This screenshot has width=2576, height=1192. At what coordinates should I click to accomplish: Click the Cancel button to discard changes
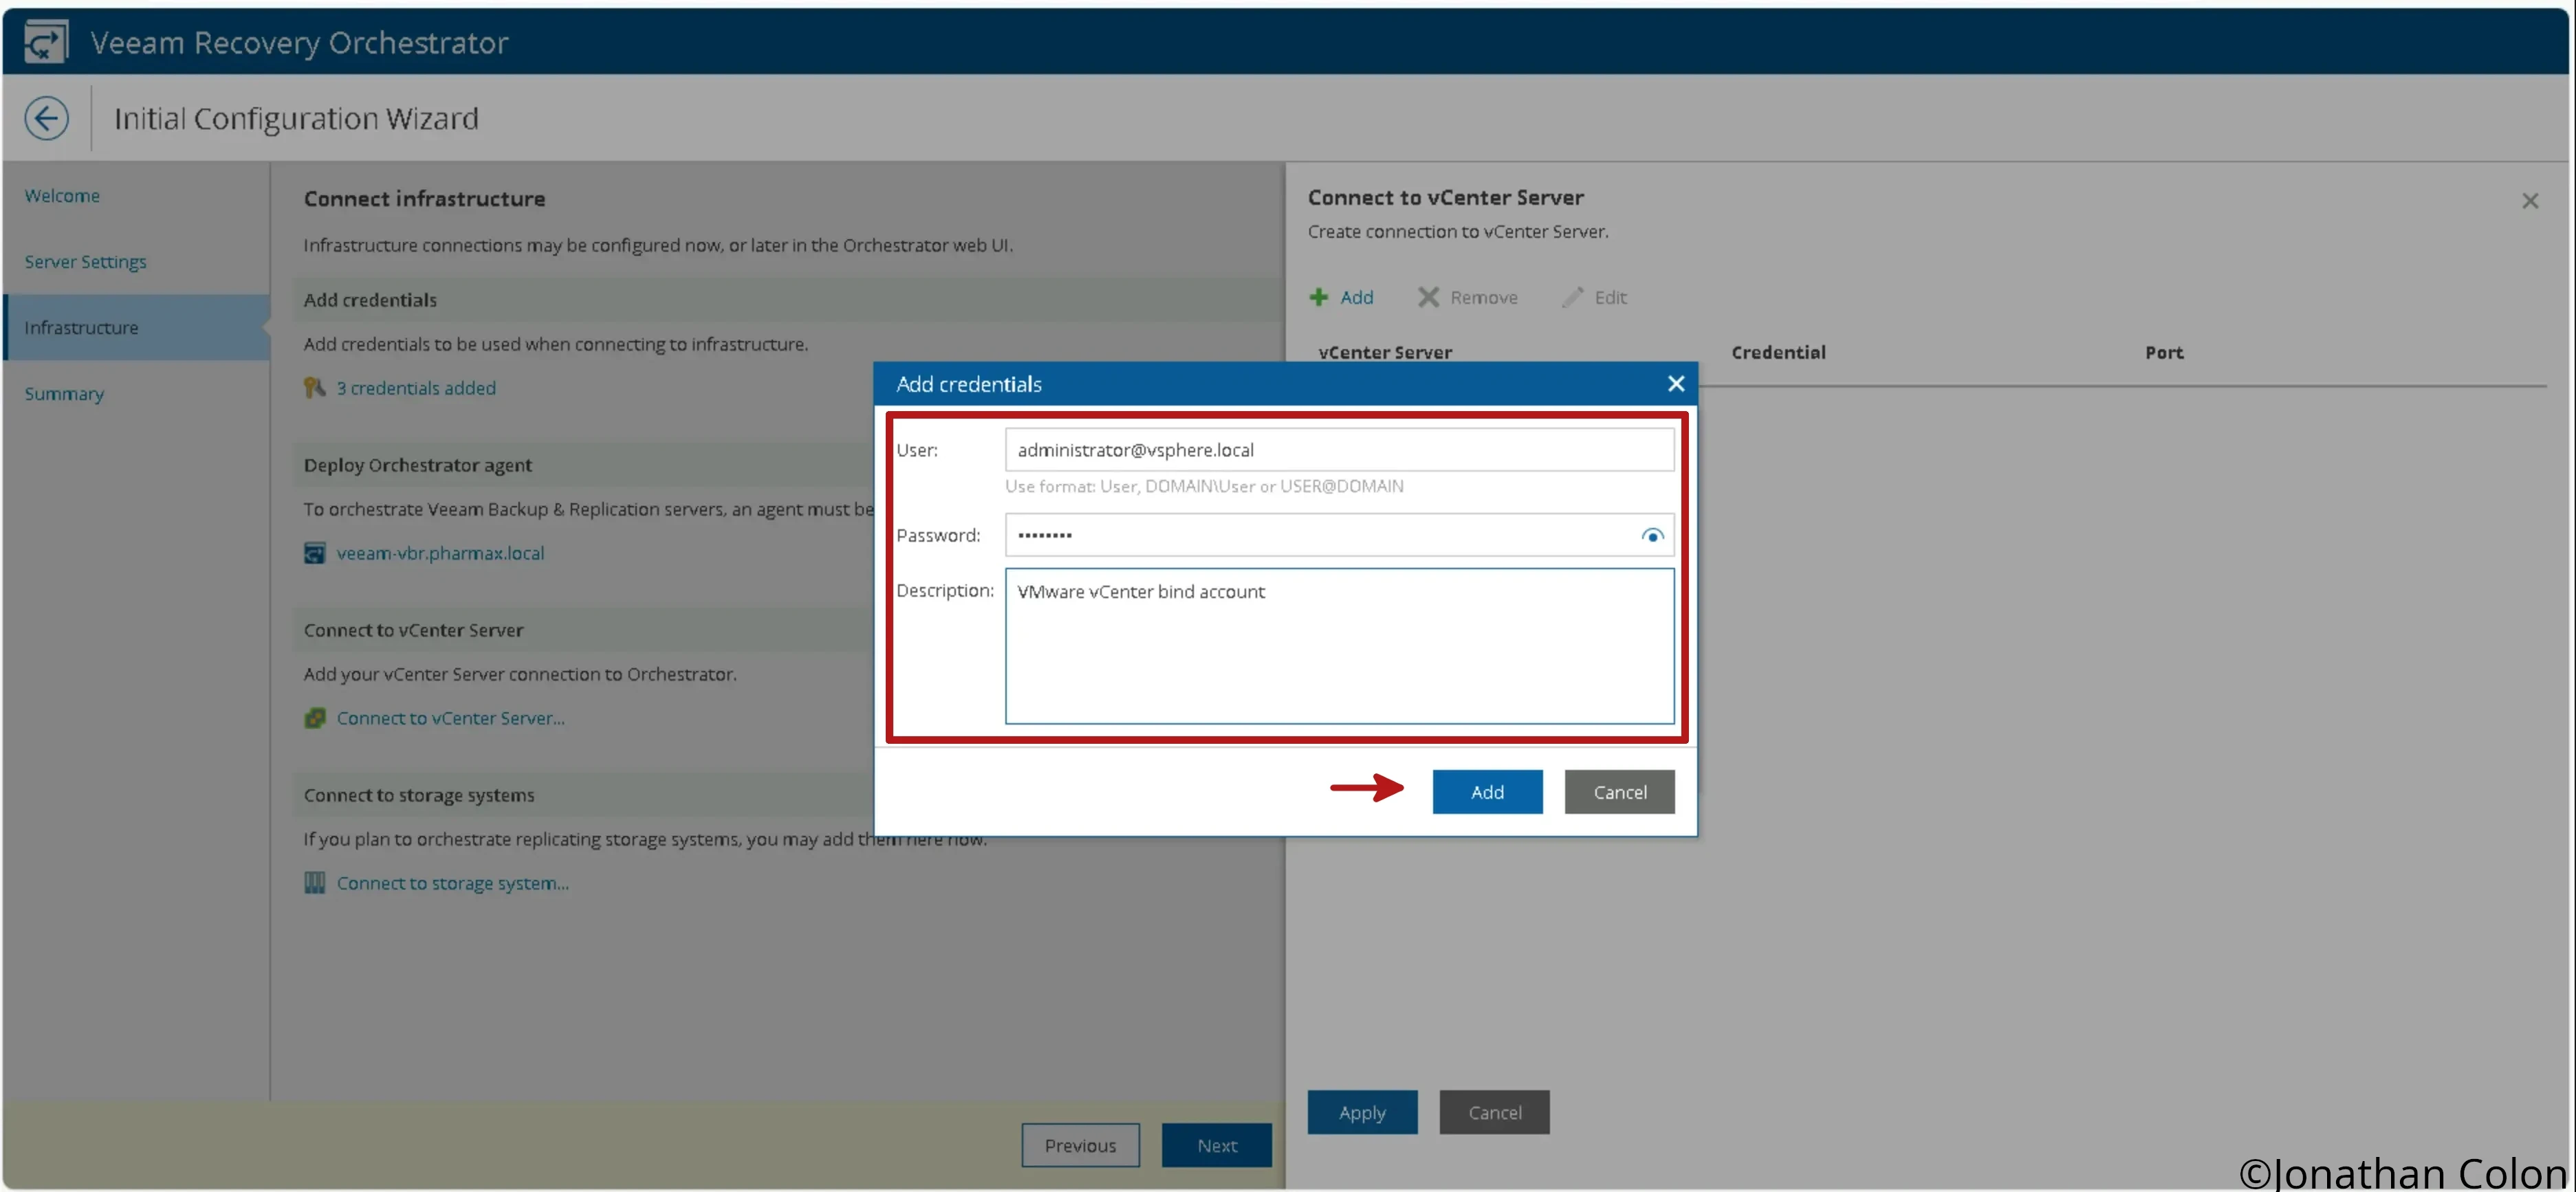[1618, 791]
